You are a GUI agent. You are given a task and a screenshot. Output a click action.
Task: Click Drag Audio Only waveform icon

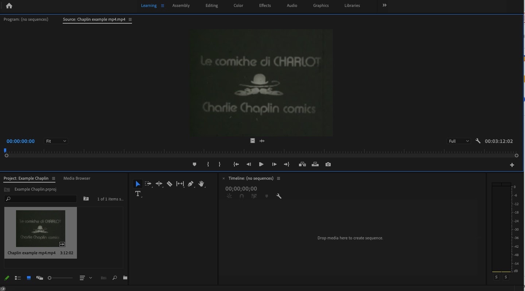coord(262,141)
